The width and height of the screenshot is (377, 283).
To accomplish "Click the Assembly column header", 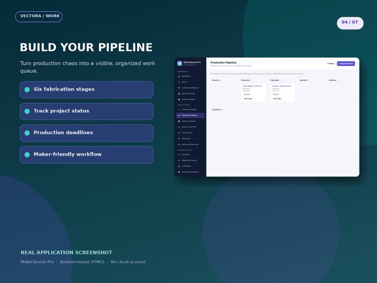I will [x=304, y=80].
